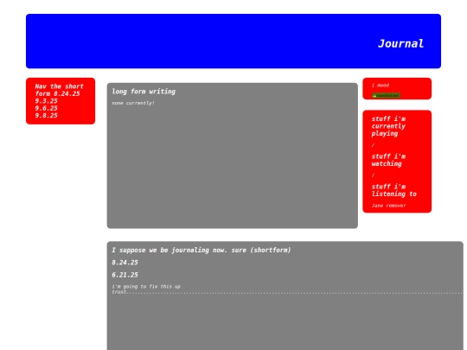
Task: Open the 9.3.25 nav link
Action: [x=46, y=101]
